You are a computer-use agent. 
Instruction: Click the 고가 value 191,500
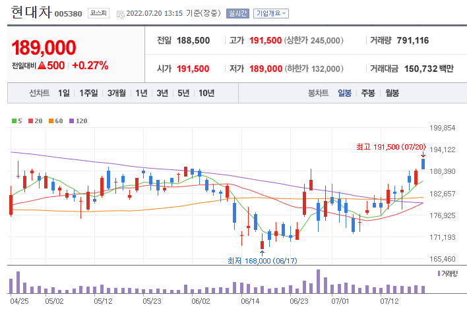coord(265,40)
